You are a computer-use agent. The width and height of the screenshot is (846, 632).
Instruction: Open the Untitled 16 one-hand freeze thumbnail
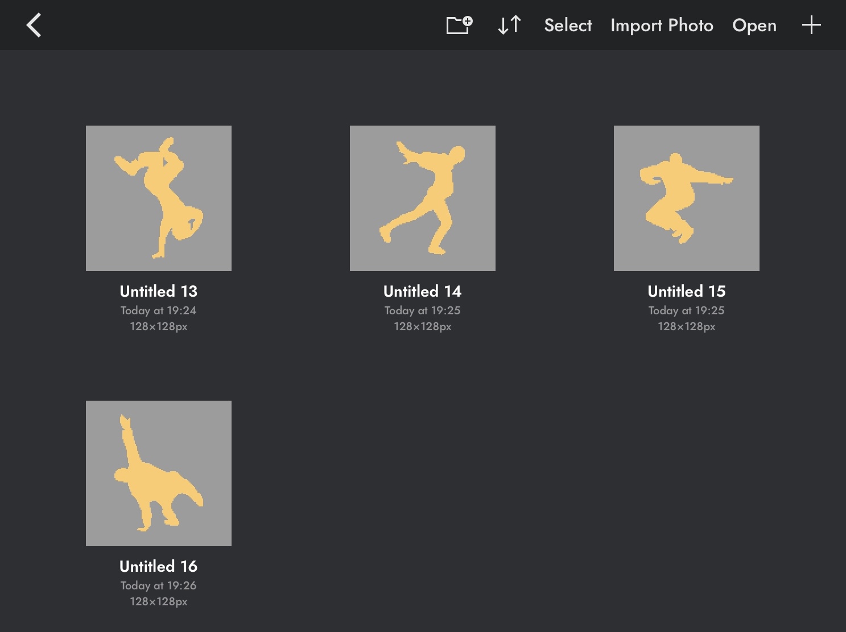click(159, 473)
